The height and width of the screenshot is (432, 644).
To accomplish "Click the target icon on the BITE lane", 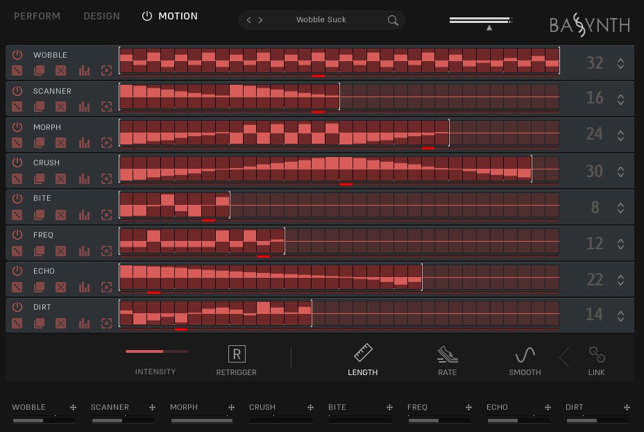I will (106, 215).
